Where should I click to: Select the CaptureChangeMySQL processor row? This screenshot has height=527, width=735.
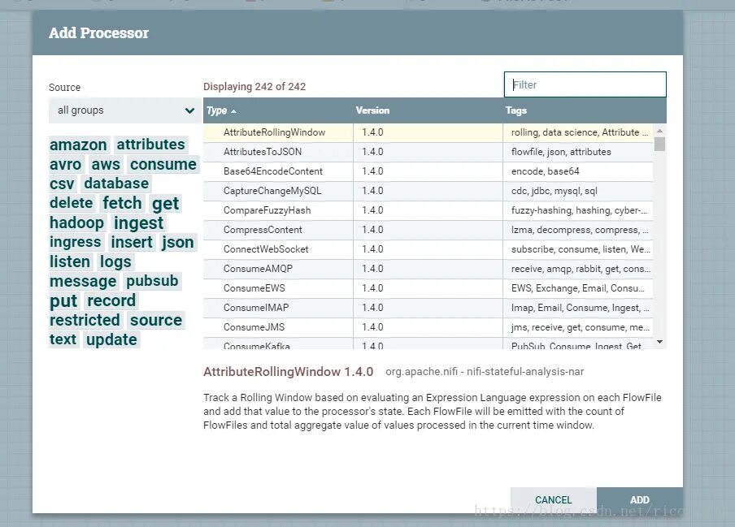click(428, 191)
